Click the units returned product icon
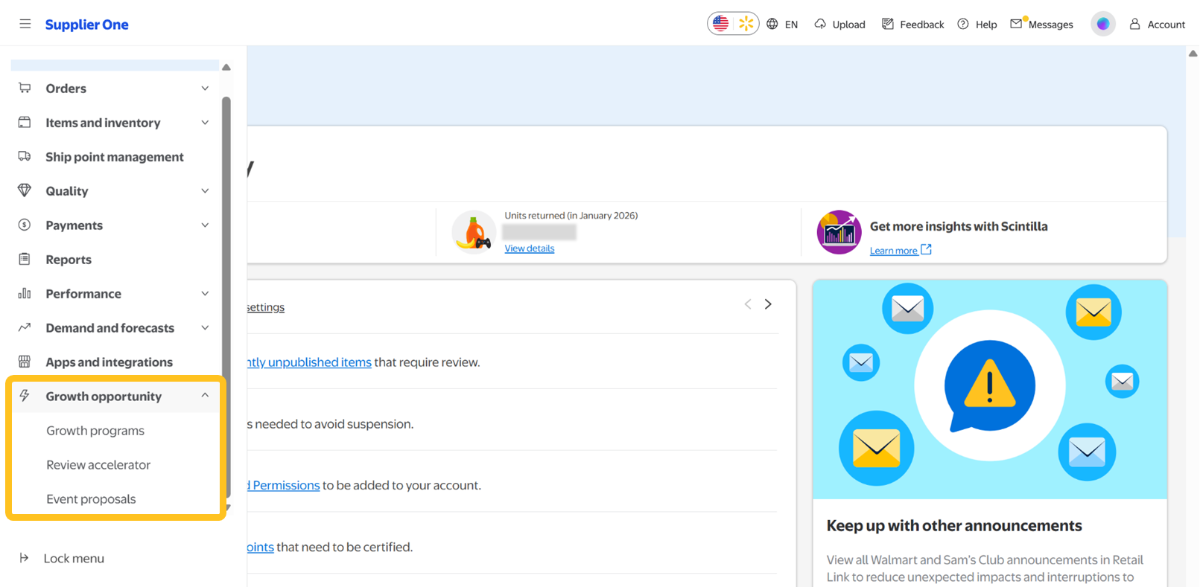 click(474, 231)
